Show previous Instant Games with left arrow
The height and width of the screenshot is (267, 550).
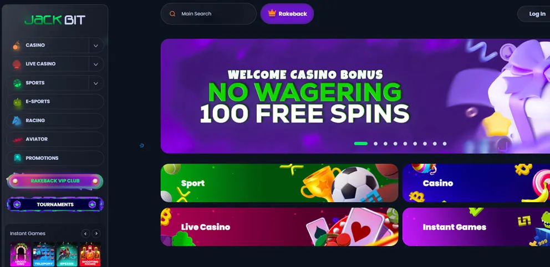tap(85, 233)
